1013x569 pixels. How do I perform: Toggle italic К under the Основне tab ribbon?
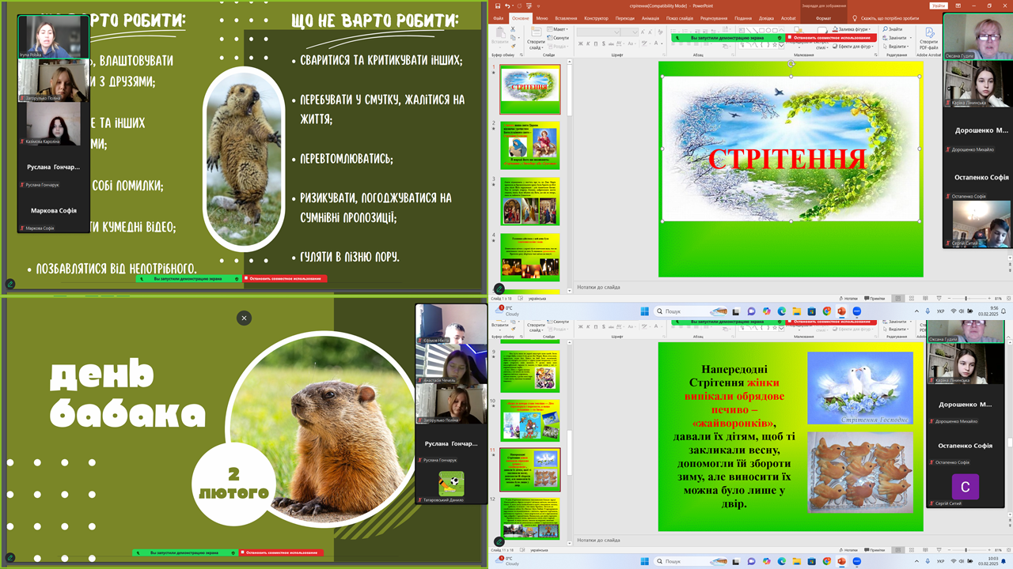click(587, 43)
